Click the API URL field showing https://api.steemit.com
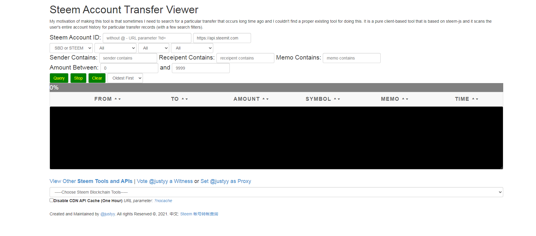Viewport: 536px width, 236px height. click(222, 38)
